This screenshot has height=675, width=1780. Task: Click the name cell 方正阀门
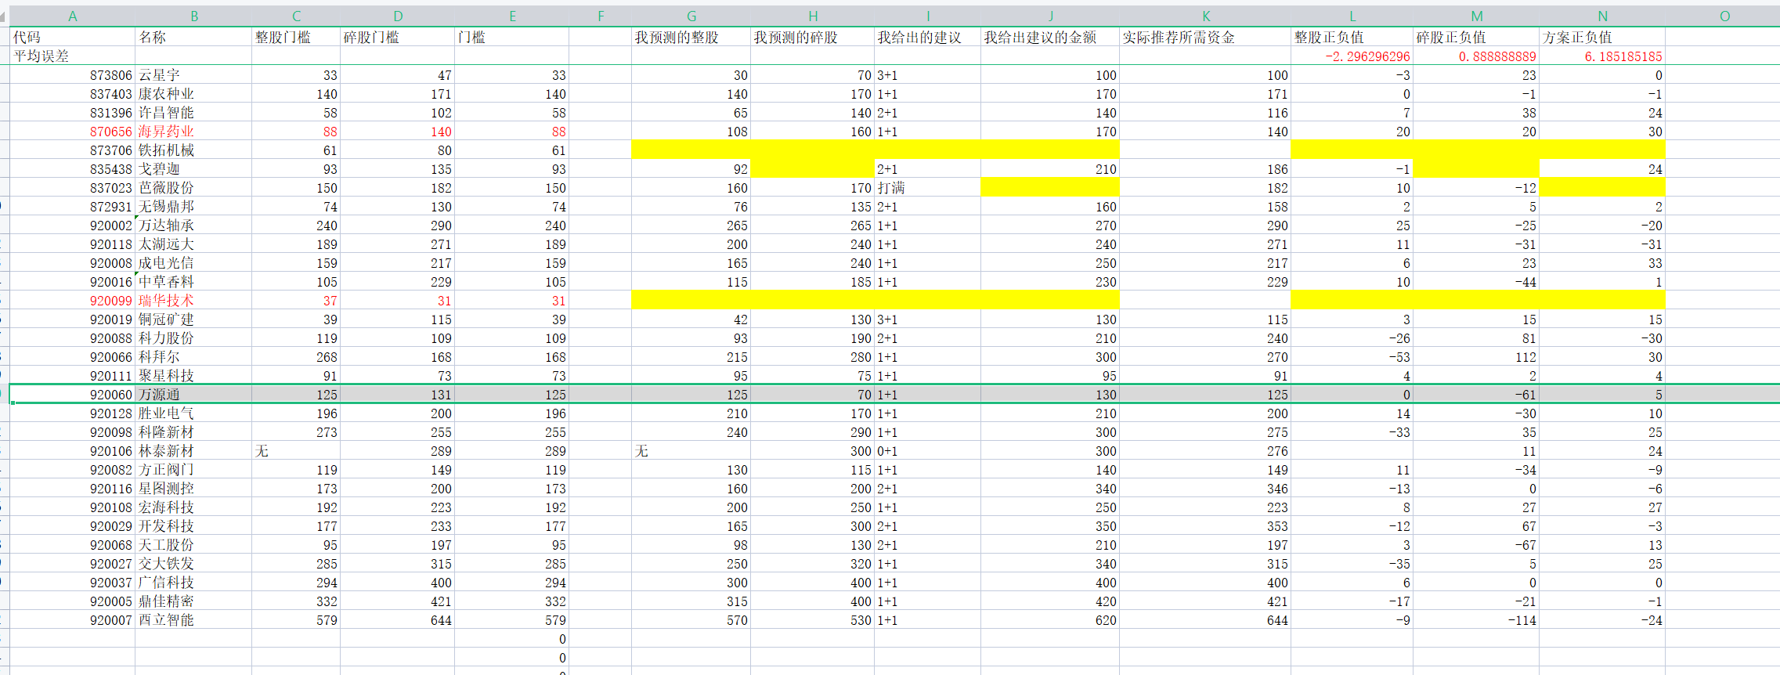coord(193,470)
